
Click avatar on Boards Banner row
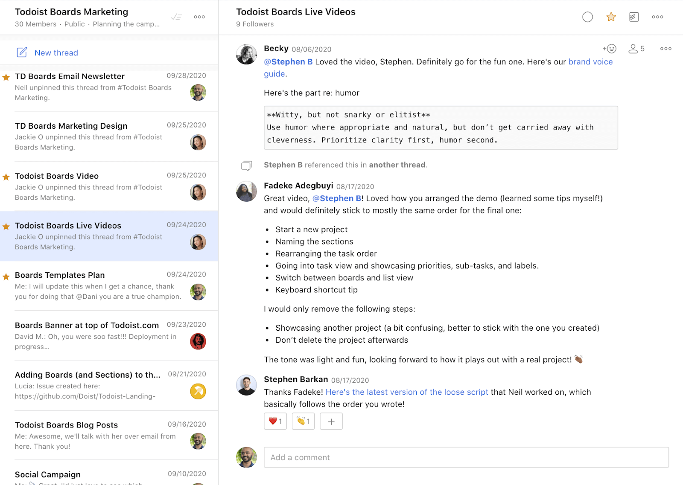[x=198, y=341]
